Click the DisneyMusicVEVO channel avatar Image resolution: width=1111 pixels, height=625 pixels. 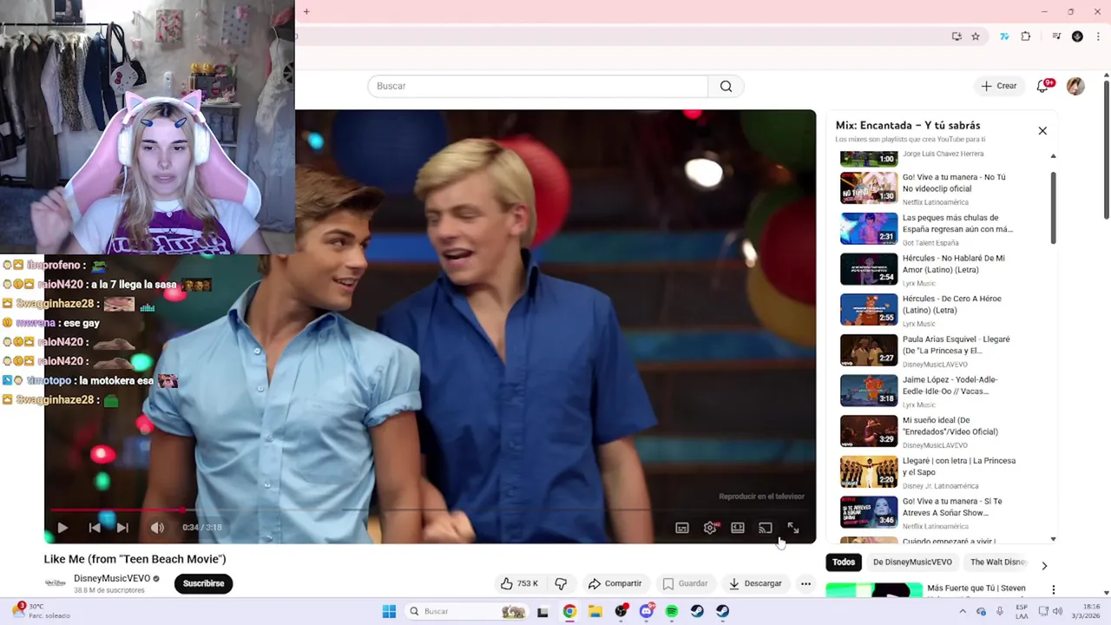click(56, 582)
